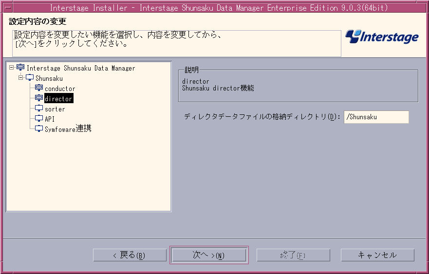
Task: Select the sorter tree item
Action: click(55, 109)
